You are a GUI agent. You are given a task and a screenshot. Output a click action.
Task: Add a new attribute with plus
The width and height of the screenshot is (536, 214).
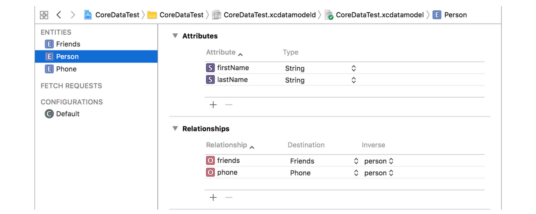click(213, 105)
